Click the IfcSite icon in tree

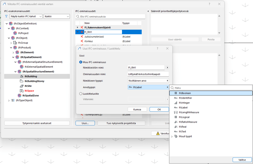(x=22, y=86)
